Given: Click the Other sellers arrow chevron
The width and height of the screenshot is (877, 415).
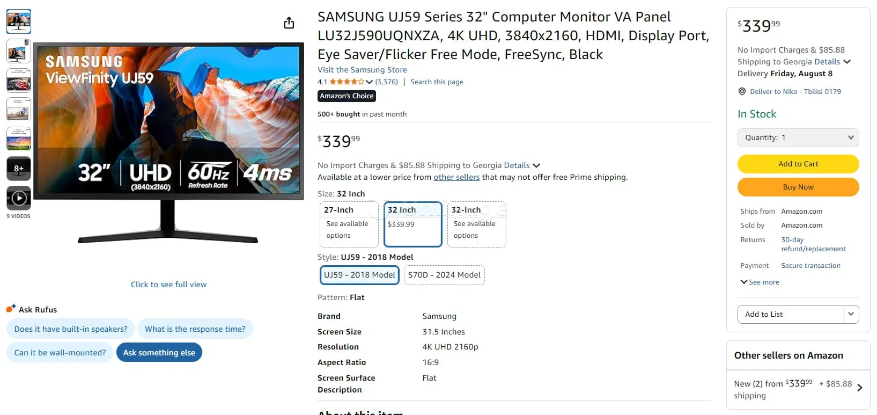Looking at the screenshot, I should click(x=859, y=388).
